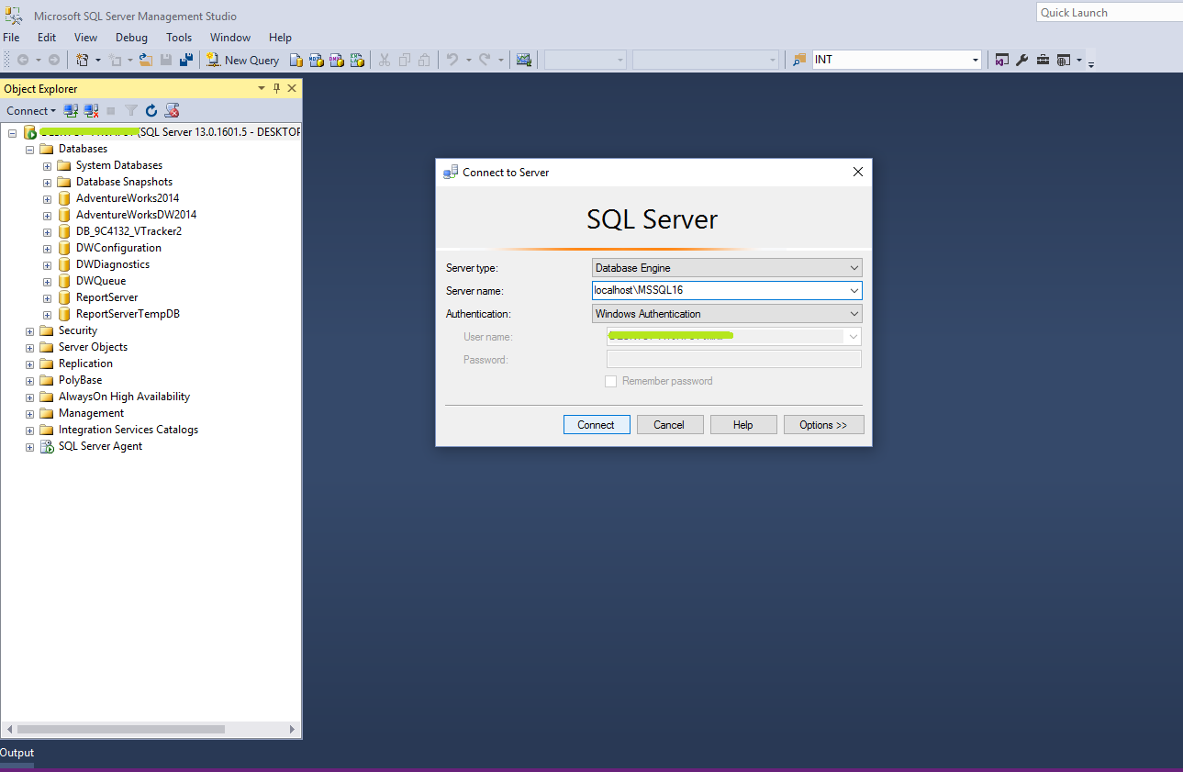Close the Connect to Server dialog

click(858, 172)
